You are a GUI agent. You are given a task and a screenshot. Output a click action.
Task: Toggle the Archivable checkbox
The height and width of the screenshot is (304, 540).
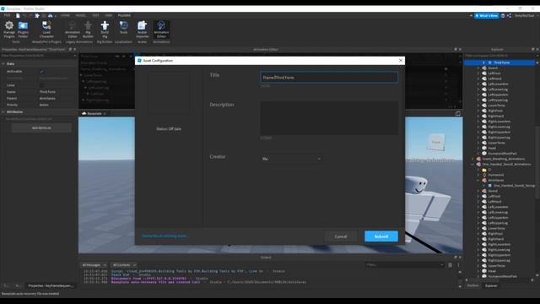(42, 71)
